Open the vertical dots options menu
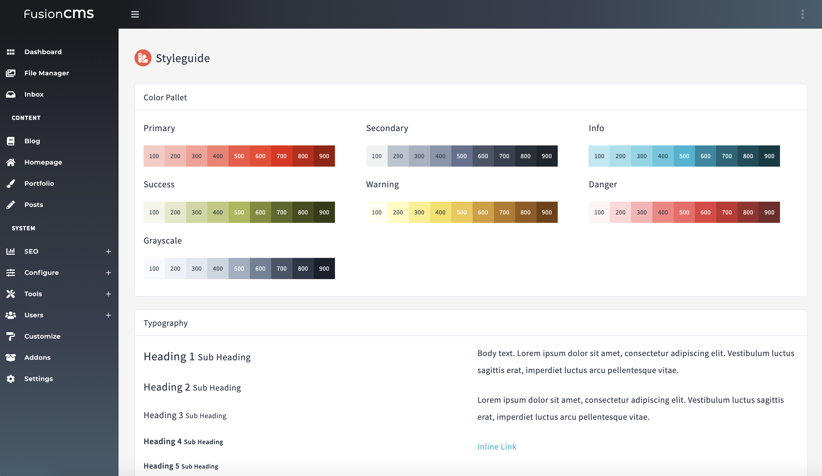This screenshot has height=476, width=822. tap(802, 14)
